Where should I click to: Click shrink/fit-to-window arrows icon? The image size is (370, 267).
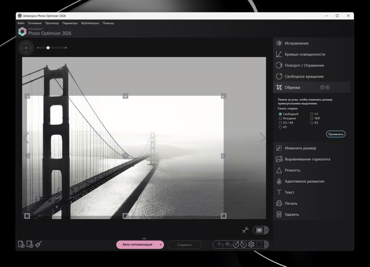click(x=246, y=230)
